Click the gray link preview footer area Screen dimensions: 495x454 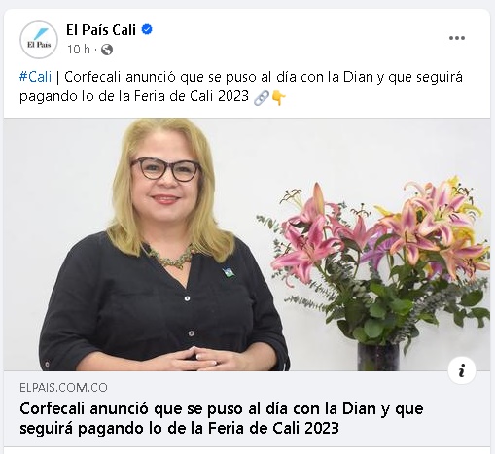247,409
